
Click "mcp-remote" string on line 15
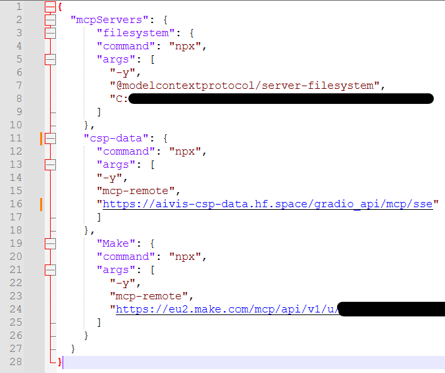[136, 191]
